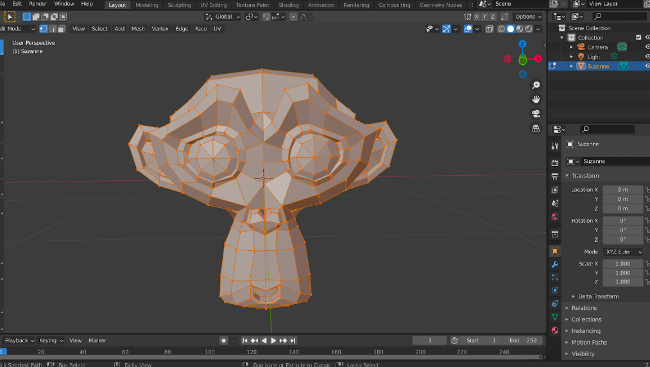Open the Object Data mesh tab
The width and height of the screenshot is (650, 367).
555,317
